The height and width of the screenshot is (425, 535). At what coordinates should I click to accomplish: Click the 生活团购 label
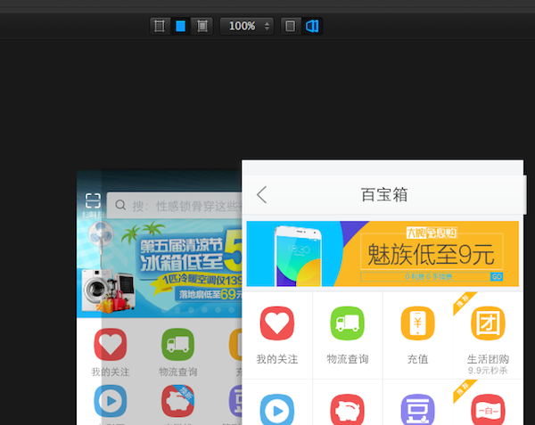click(x=488, y=359)
